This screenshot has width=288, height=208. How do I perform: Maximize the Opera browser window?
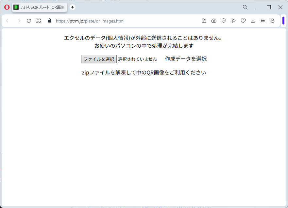(x=269, y=7)
